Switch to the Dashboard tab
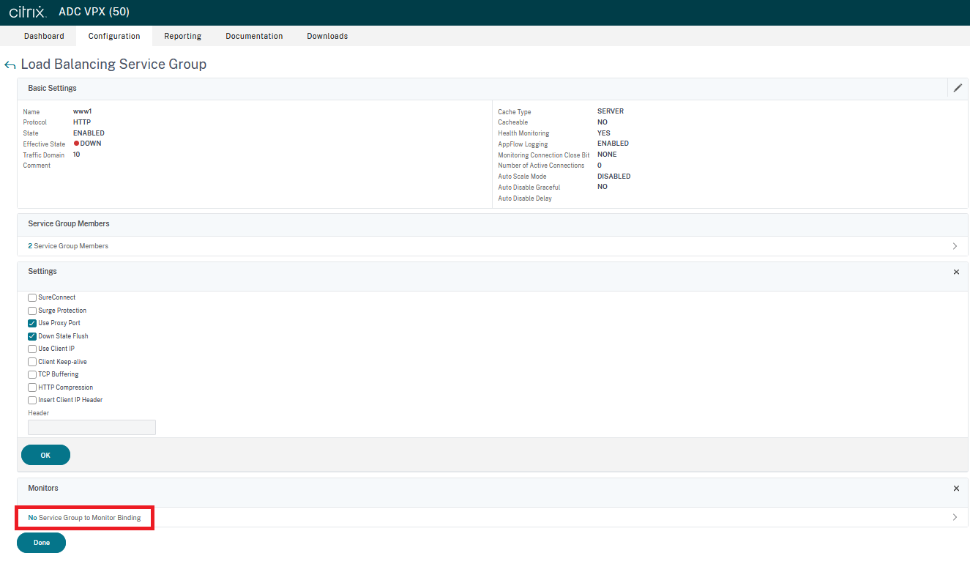 click(44, 36)
